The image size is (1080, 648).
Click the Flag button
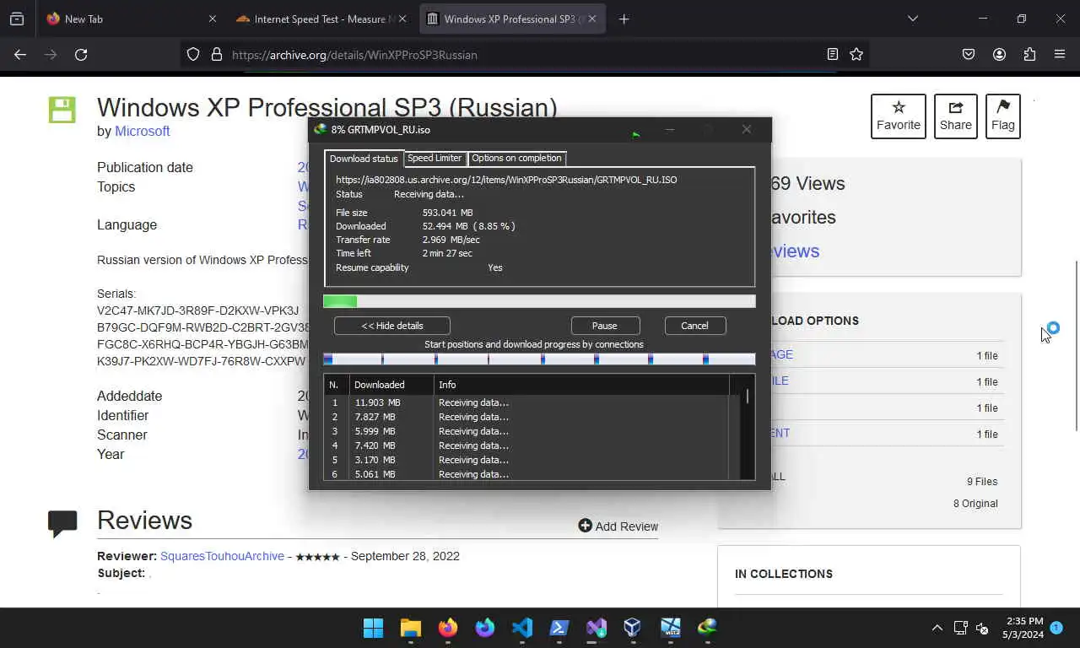pyautogui.click(x=1003, y=116)
